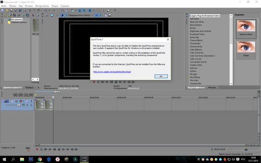Viewport: 261px width, 163px height.
Task: Click the first video clip on the timeline
Action: 40,105
